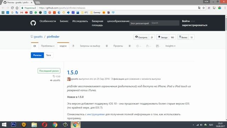Select the Релизы tab

[x=37, y=55]
